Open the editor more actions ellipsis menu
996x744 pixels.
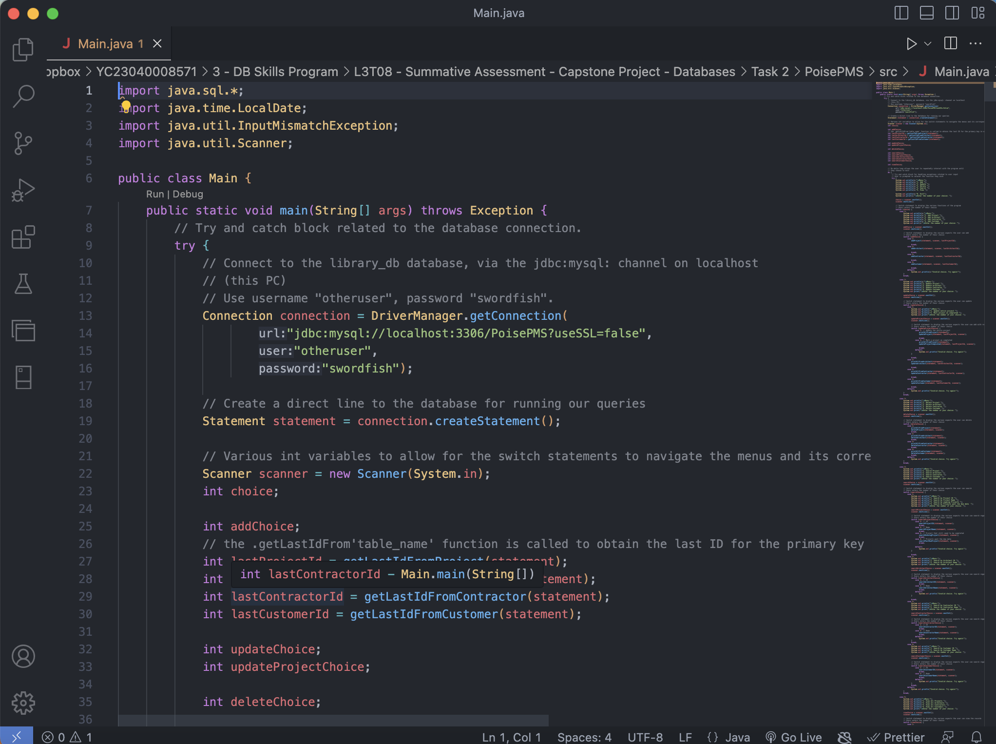976,43
